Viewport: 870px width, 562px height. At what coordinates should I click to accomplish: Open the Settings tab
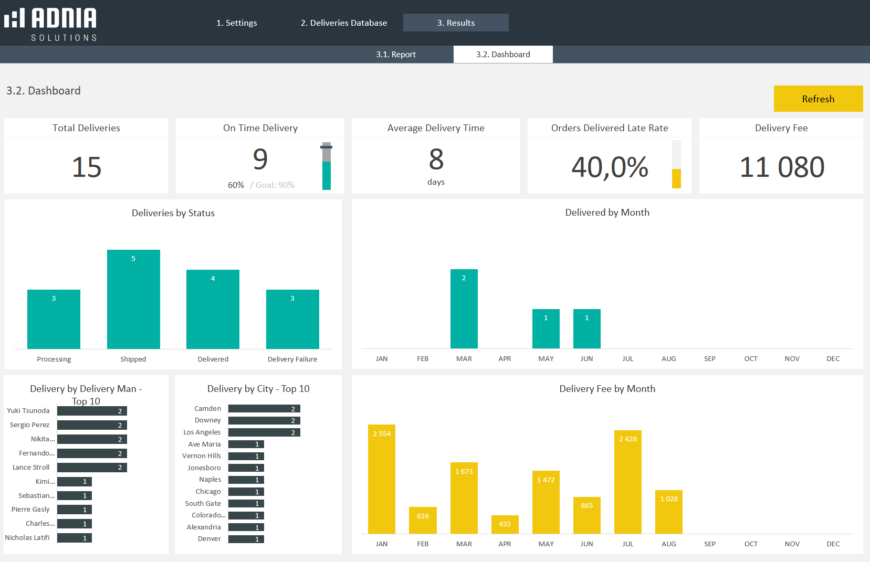(x=236, y=23)
